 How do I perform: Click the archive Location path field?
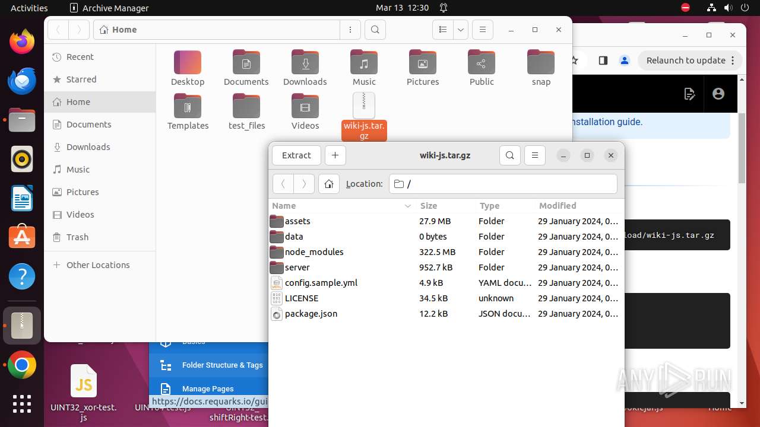pyautogui.click(x=503, y=184)
